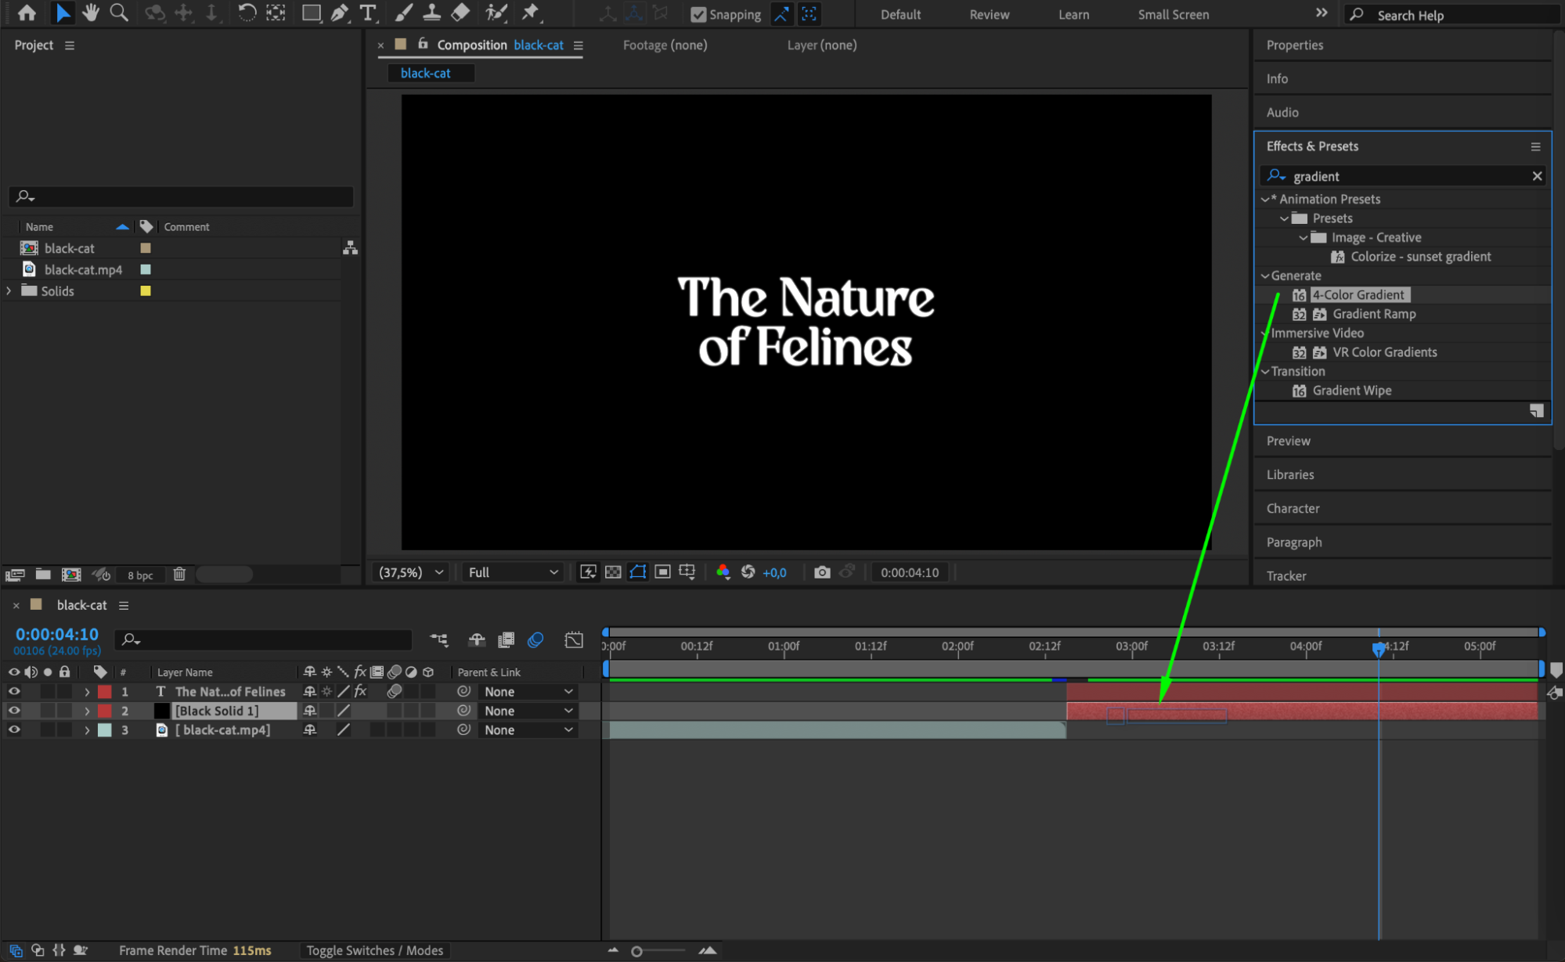Screen dimensions: 1565x962
Task: Reset exposure in the viewer
Action: (x=748, y=572)
